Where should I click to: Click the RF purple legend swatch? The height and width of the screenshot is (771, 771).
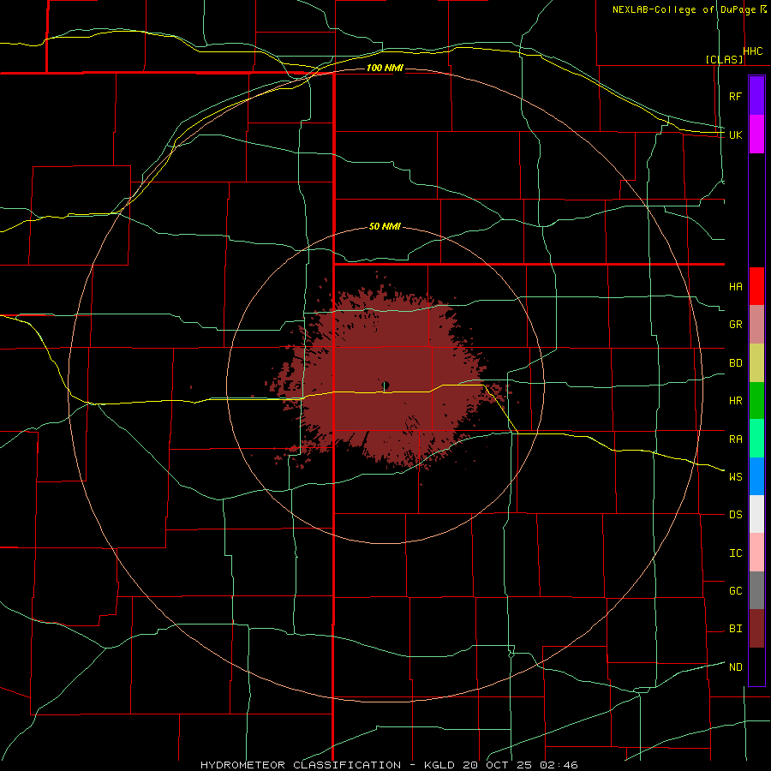click(756, 96)
